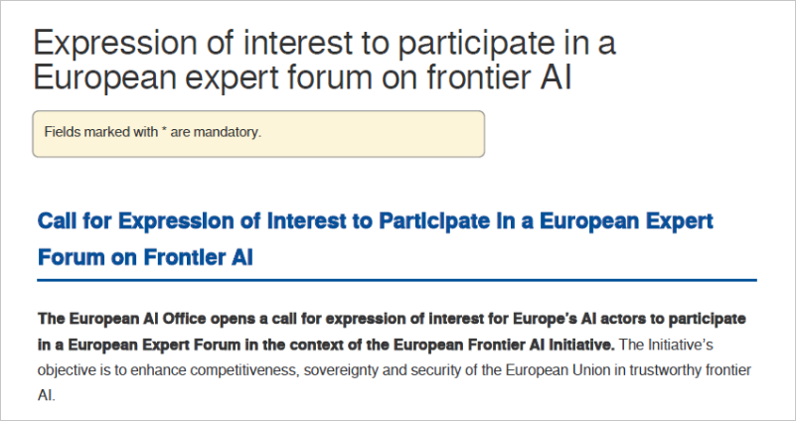Click the asterisk symbol in the mandatory notice

pyautogui.click(x=163, y=131)
